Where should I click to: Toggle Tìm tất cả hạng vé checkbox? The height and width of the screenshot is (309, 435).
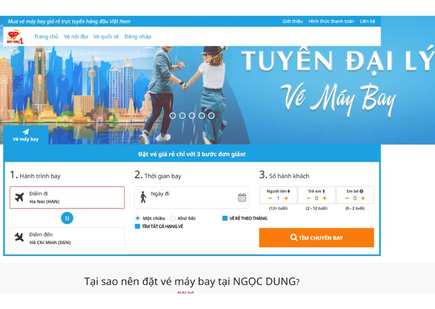137,226
